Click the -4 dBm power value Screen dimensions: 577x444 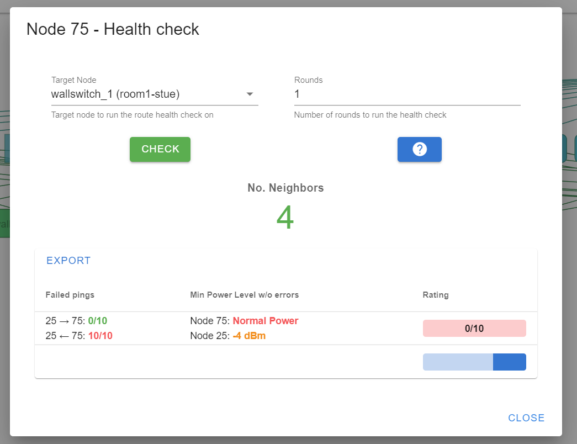click(x=250, y=335)
